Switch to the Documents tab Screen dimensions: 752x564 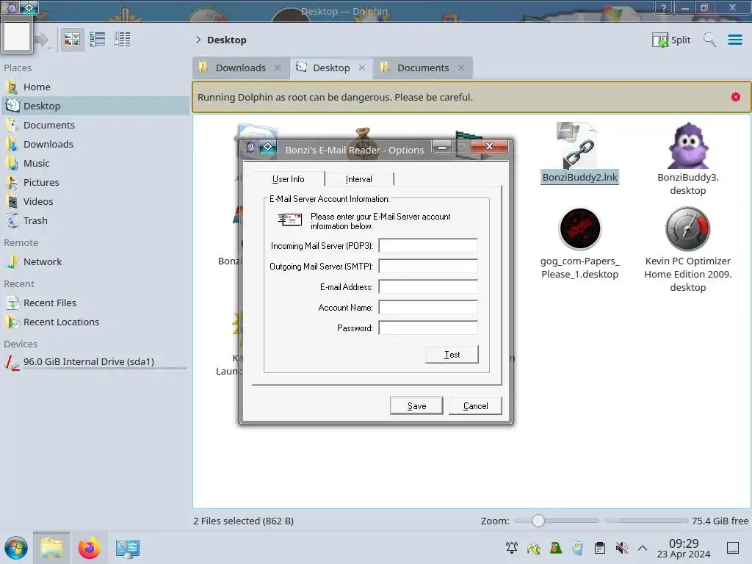point(422,68)
